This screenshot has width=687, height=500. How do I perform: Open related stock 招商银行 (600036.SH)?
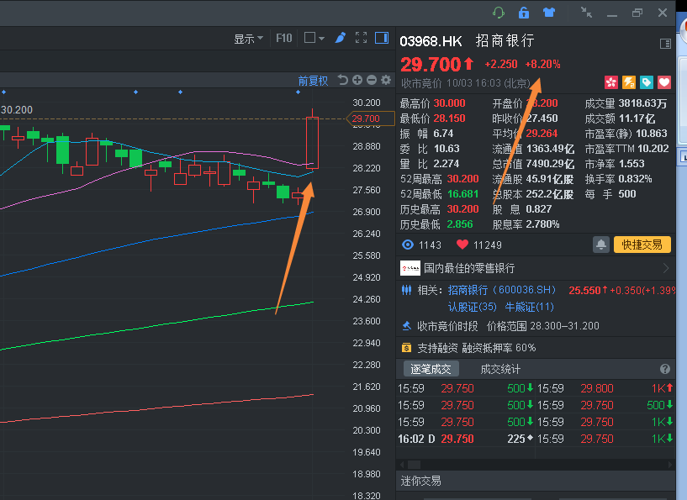(x=502, y=290)
